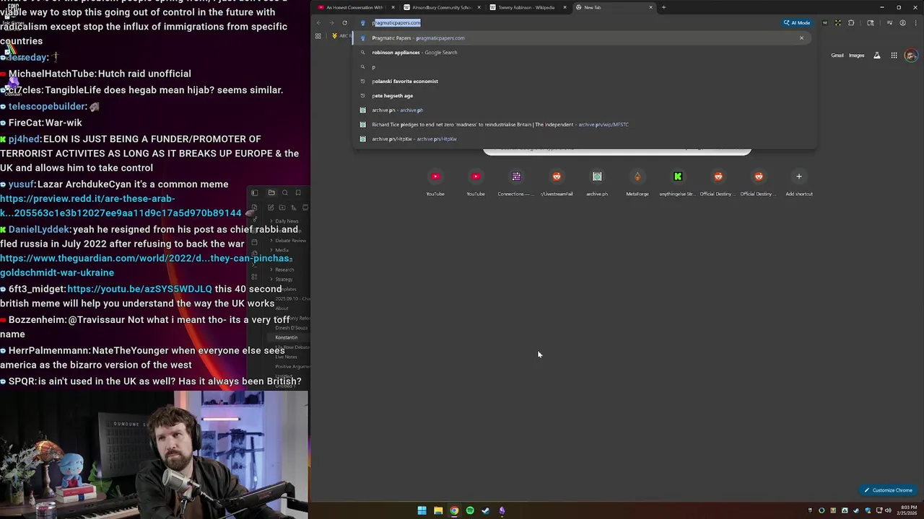
Task: Open the Guardian goldschmidt-war-ukraine chat link
Action: point(146,265)
